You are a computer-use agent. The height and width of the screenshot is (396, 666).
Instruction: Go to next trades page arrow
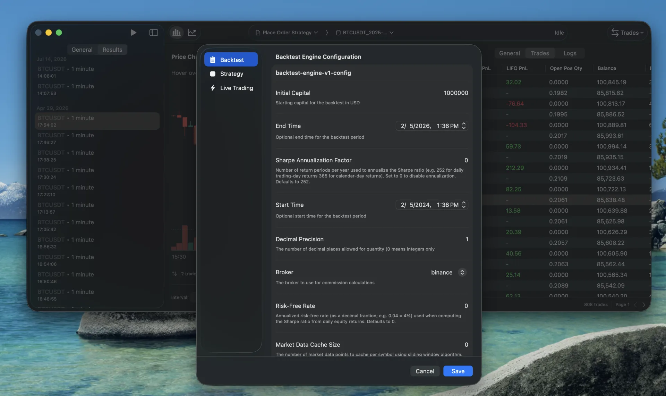coord(644,304)
